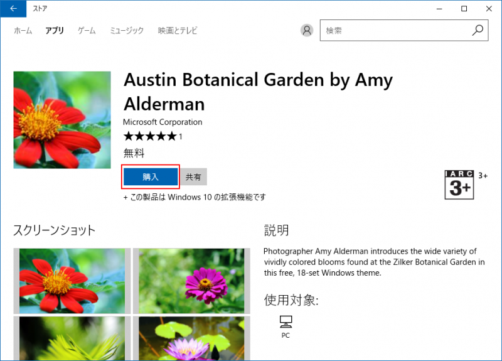Open the 映画とテレビ tab
The height and width of the screenshot is (361, 502).
177,30
